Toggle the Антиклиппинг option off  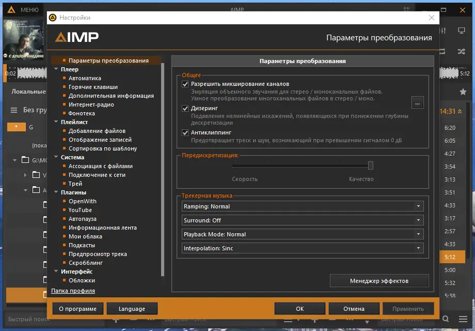185,132
